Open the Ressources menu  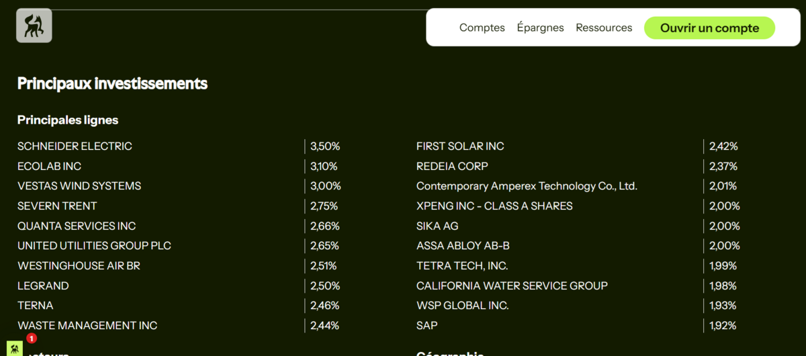point(604,28)
